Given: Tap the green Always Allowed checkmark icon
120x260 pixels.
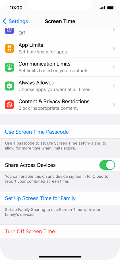Looking at the screenshot, I should (9, 86).
